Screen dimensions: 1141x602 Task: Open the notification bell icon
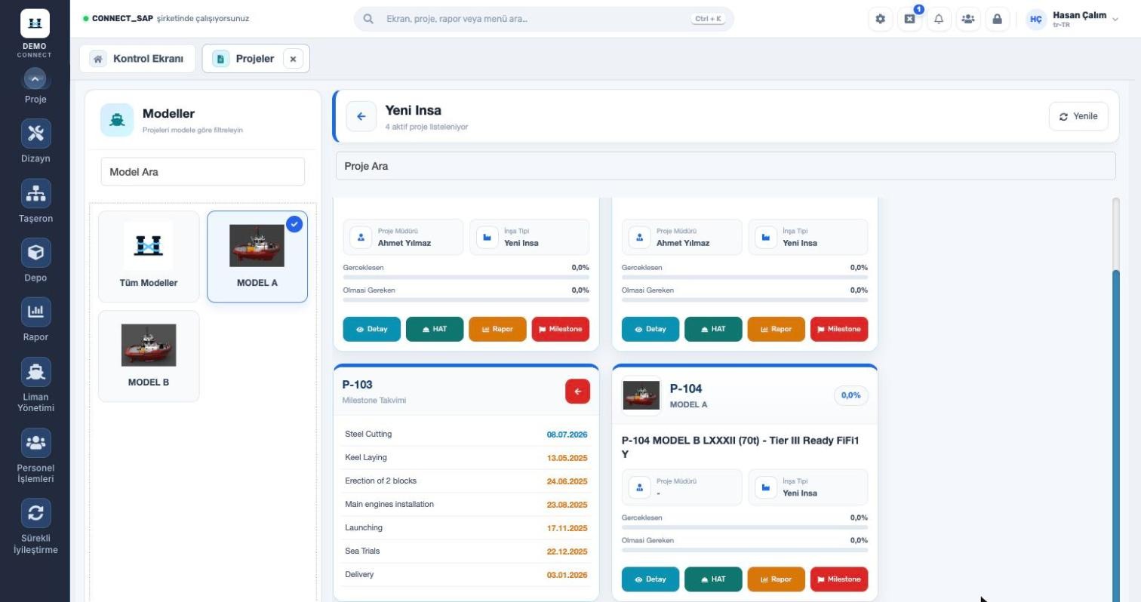[939, 19]
